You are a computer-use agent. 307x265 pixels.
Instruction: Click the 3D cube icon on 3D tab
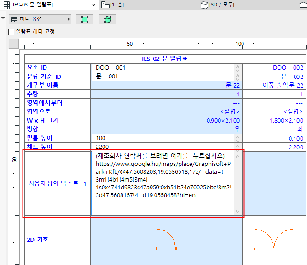(204, 5)
